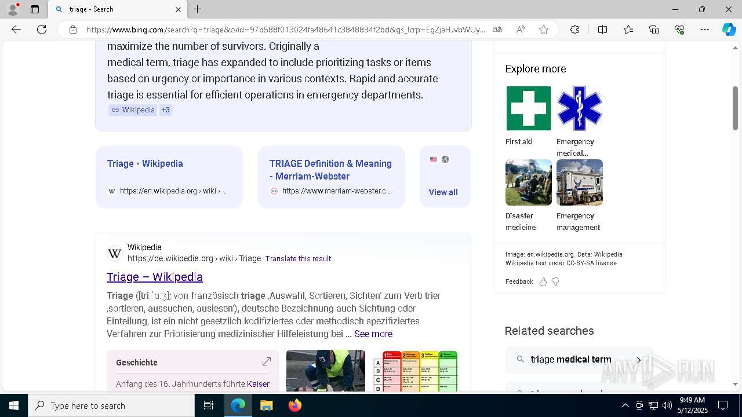The width and height of the screenshot is (742, 417).
Task: Open volume speaker tray icon
Action: pos(667,405)
